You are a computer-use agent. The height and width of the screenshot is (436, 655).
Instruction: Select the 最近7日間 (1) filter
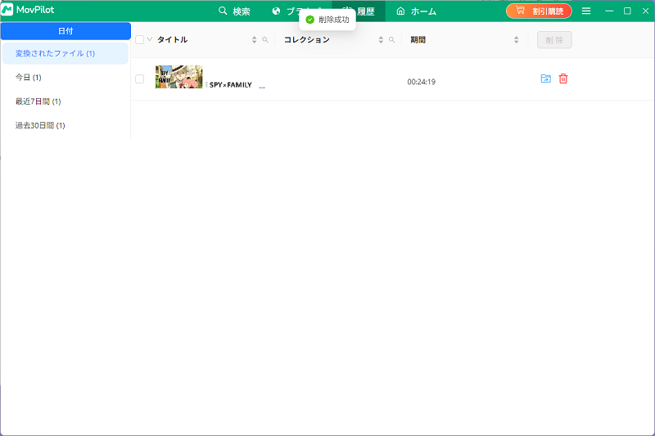click(65, 101)
